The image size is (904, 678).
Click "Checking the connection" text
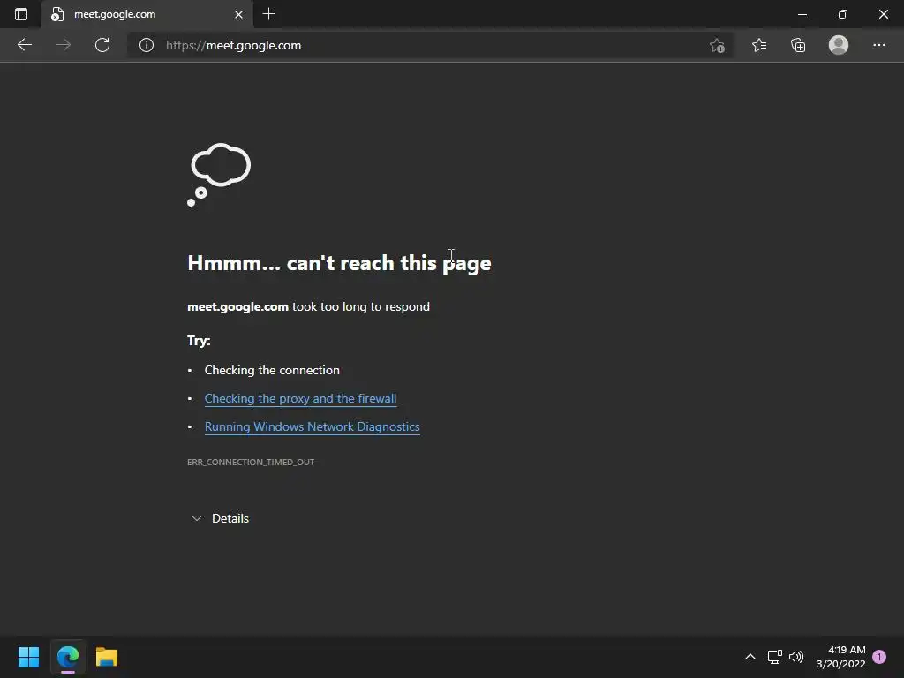point(272,370)
